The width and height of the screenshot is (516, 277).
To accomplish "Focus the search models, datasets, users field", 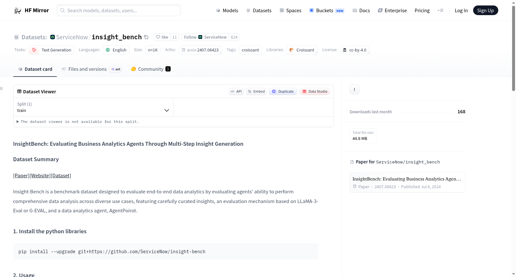I will 119,10.
